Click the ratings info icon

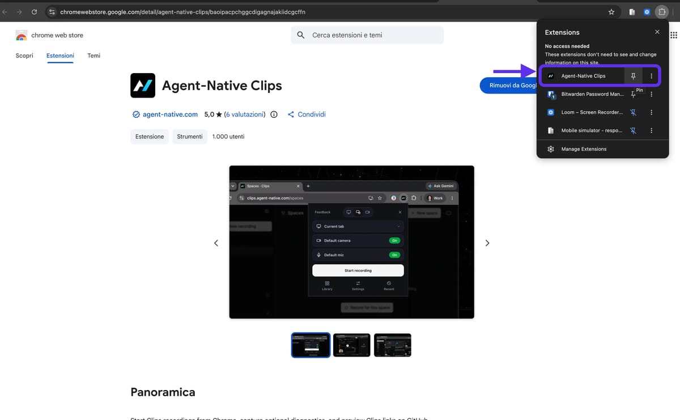(274, 114)
